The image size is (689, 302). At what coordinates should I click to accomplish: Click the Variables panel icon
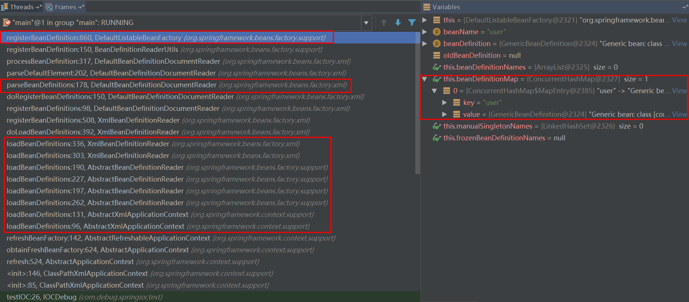click(427, 7)
